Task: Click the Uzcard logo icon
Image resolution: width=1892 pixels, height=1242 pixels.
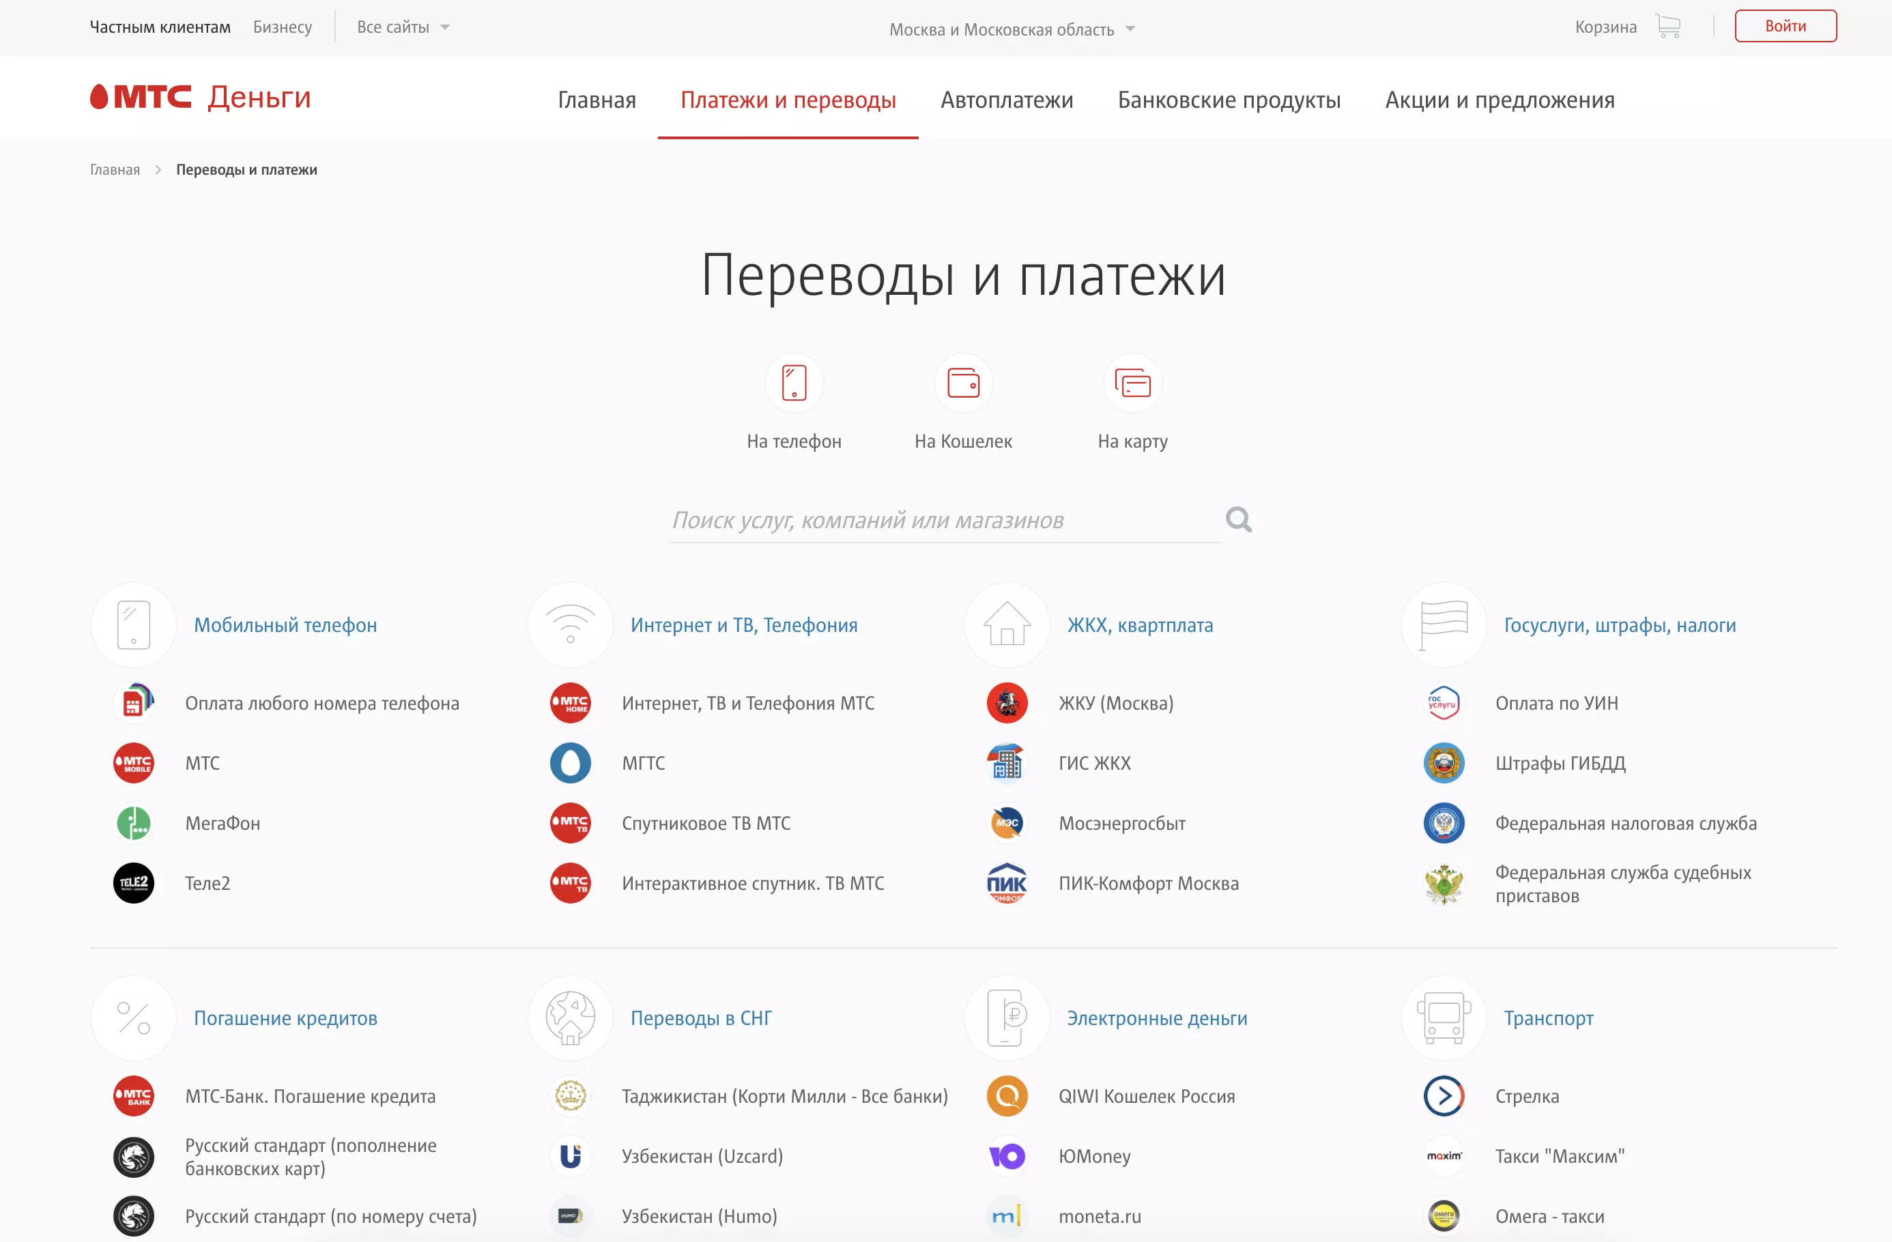Action: [x=570, y=1156]
